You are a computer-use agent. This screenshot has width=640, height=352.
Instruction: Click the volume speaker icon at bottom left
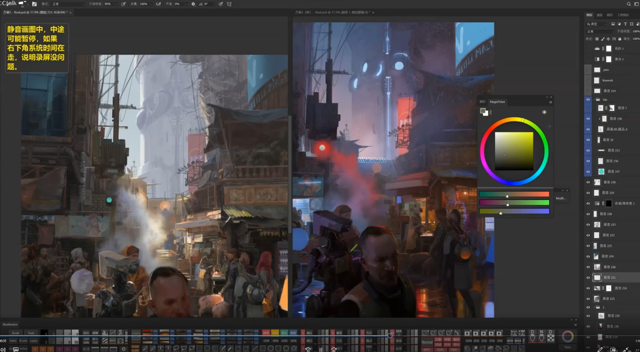[4, 350]
